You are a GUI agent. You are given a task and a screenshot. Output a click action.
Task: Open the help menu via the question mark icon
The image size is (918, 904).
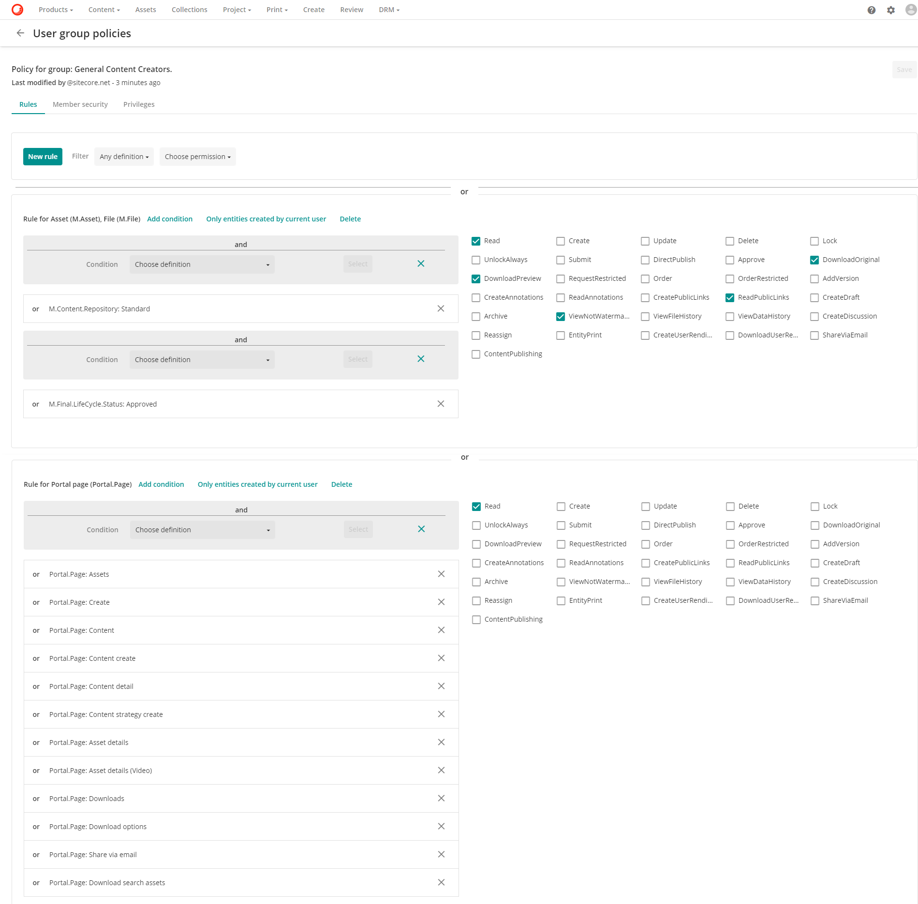[x=871, y=10]
